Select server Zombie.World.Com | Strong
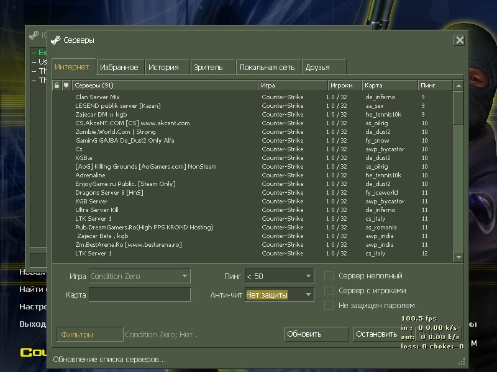This screenshot has height=372, width=497. point(252,132)
